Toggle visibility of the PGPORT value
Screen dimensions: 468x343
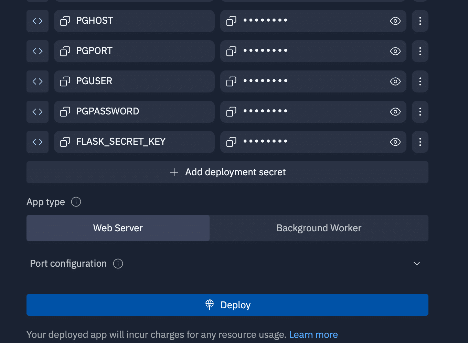coord(395,51)
